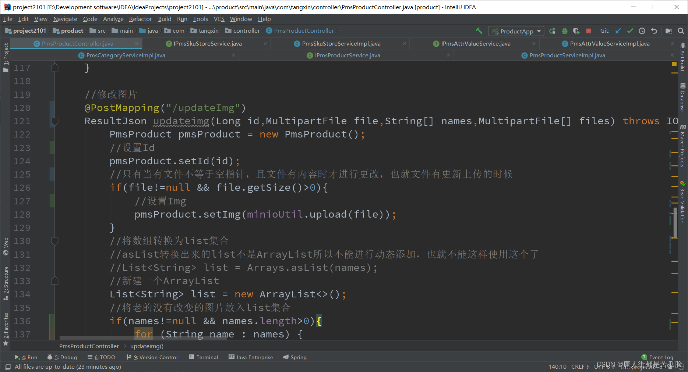Toggle the Maven Projects side panel
The image size is (688, 372).
point(683,146)
